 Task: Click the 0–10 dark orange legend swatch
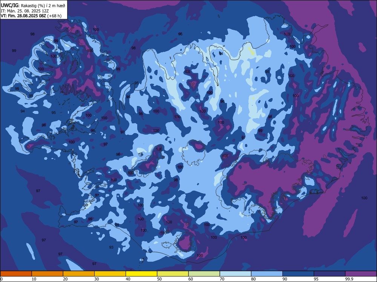click(x=16, y=274)
